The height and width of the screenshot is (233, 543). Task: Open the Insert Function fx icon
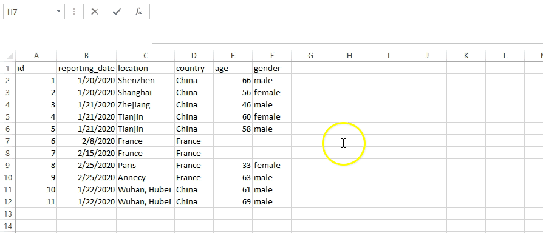(x=138, y=12)
